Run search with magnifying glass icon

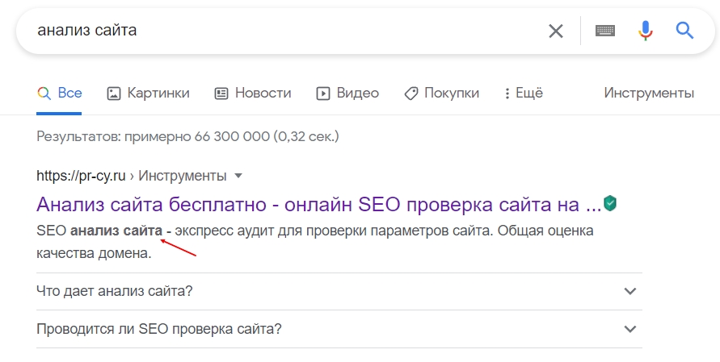tap(684, 31)
